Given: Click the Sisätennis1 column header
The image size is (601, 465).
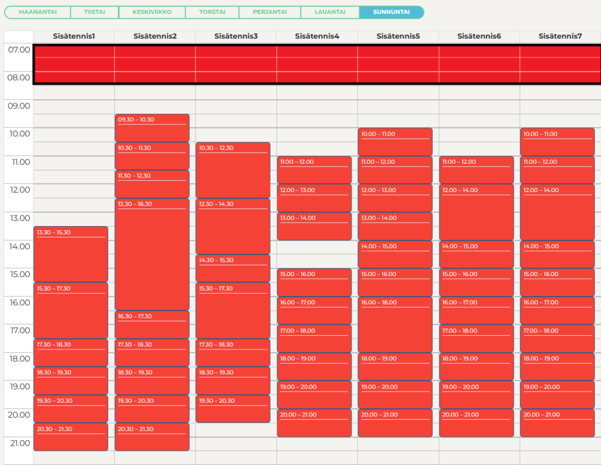Looking at the screenshot, I should pyautogui.click(x=73, y=36).
